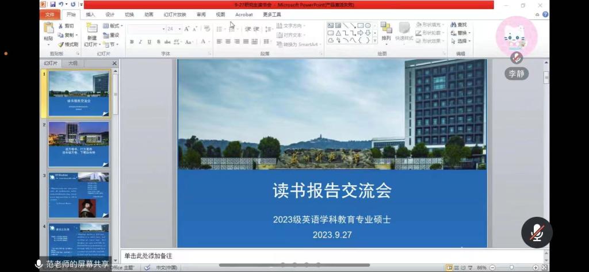Screen dimensions: 589x272
Task: Toggle italic text formatting
Action: coord(140,42)
